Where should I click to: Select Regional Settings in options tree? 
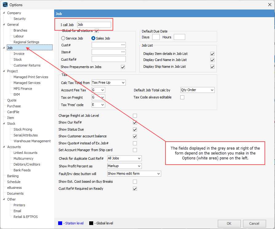tap(26, 42)
